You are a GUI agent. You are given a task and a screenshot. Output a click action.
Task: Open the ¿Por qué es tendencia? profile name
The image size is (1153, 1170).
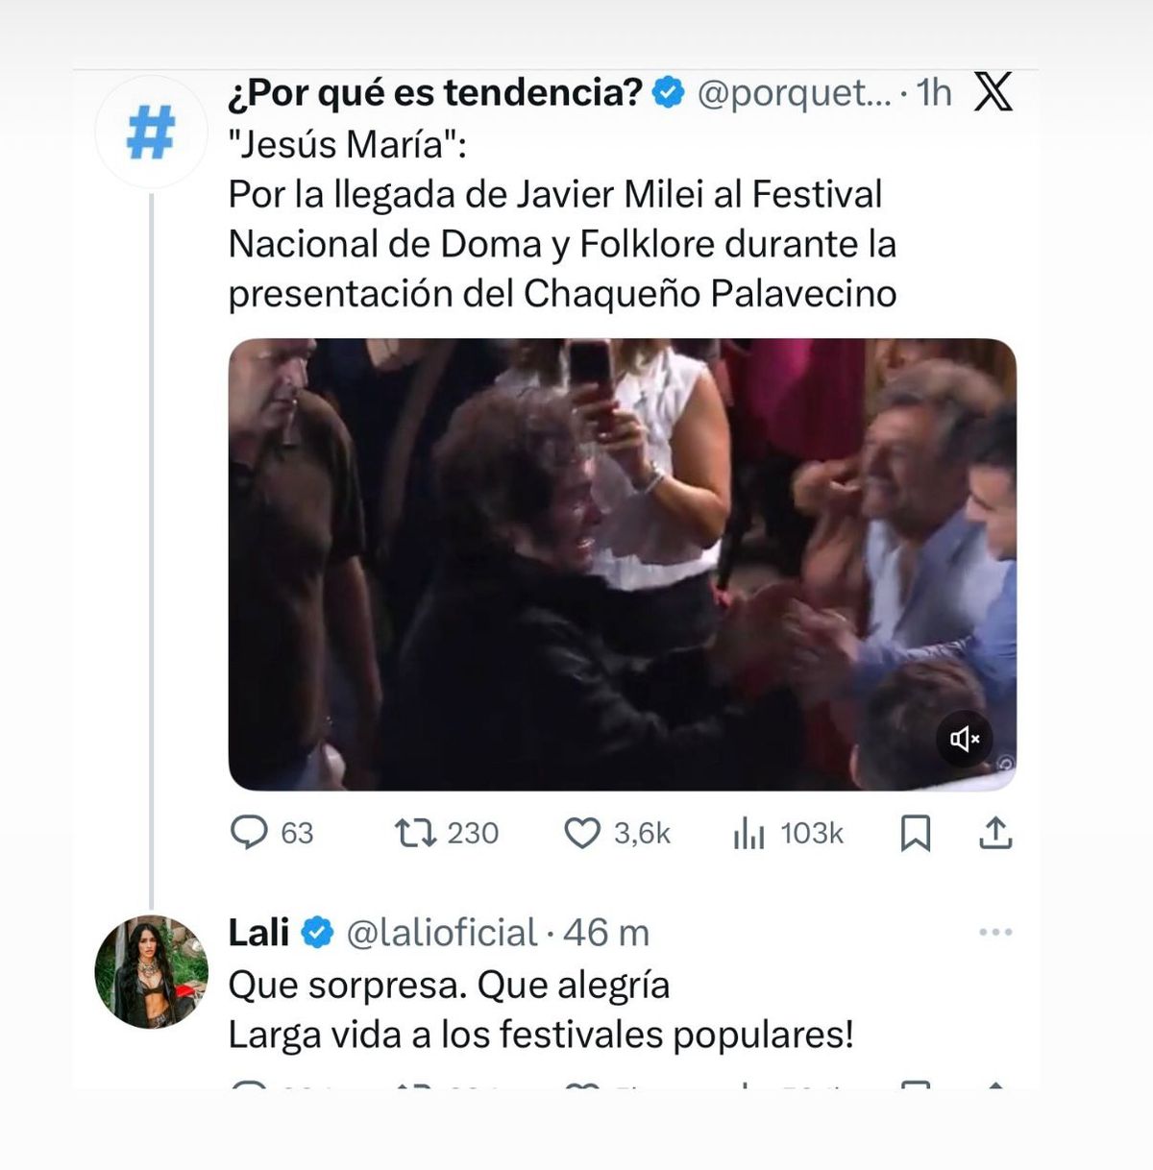[x=434, y=92]
